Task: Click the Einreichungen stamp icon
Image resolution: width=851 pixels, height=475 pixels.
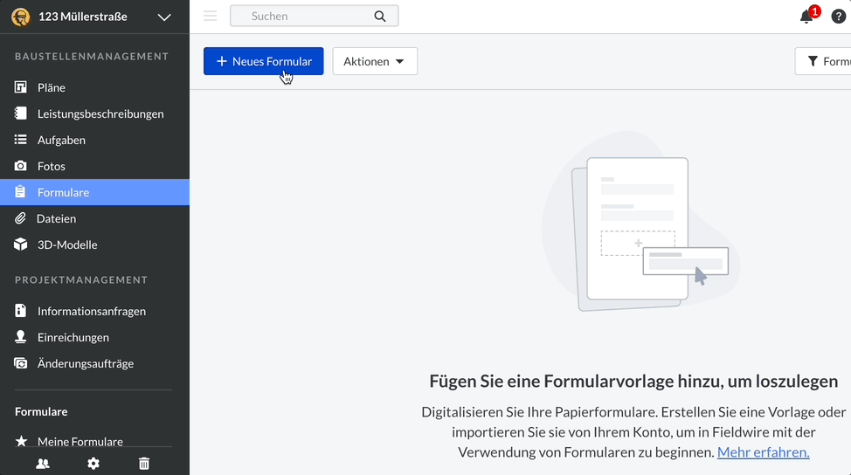Action: pos(21,337)
